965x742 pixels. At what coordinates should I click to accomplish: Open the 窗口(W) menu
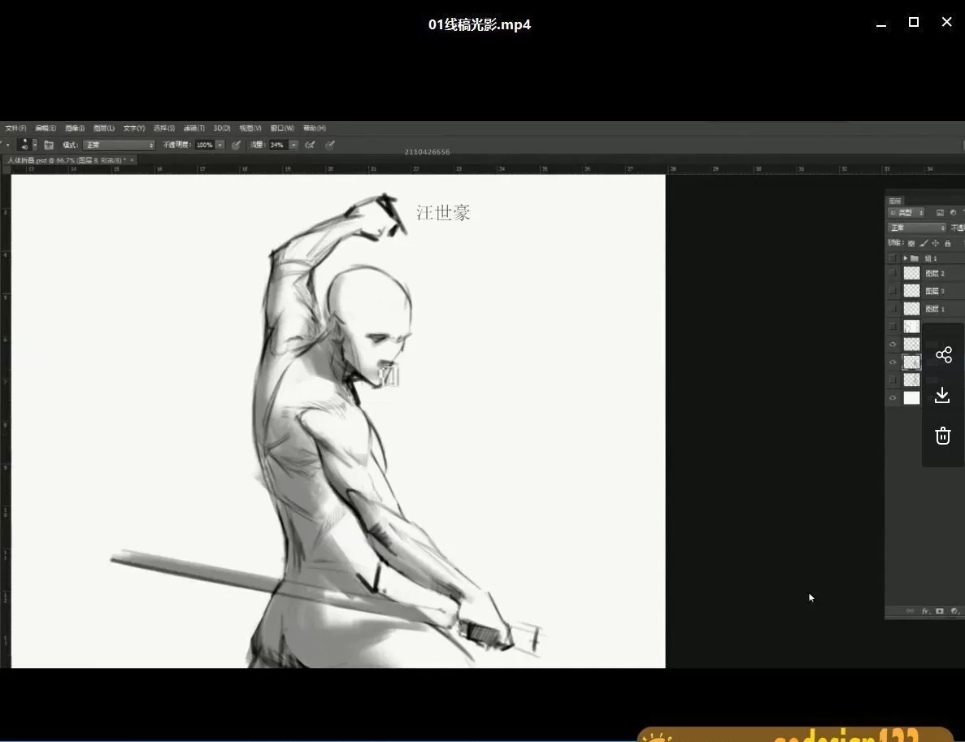coord(282,128)
